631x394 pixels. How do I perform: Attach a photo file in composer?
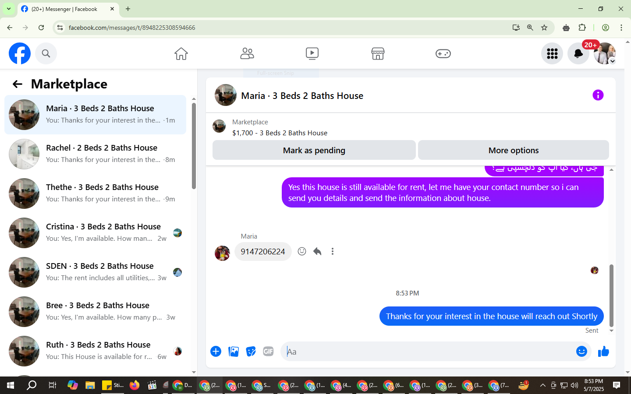(x=234, y=352)
